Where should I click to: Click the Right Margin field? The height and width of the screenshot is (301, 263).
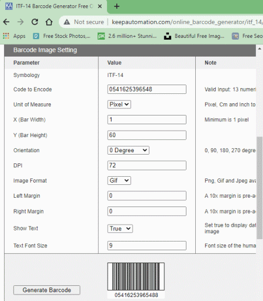point(147,211)
